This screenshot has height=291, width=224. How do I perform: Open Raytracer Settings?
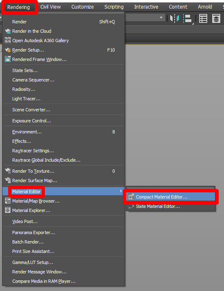pyautogui.click(x=63, y=151)
